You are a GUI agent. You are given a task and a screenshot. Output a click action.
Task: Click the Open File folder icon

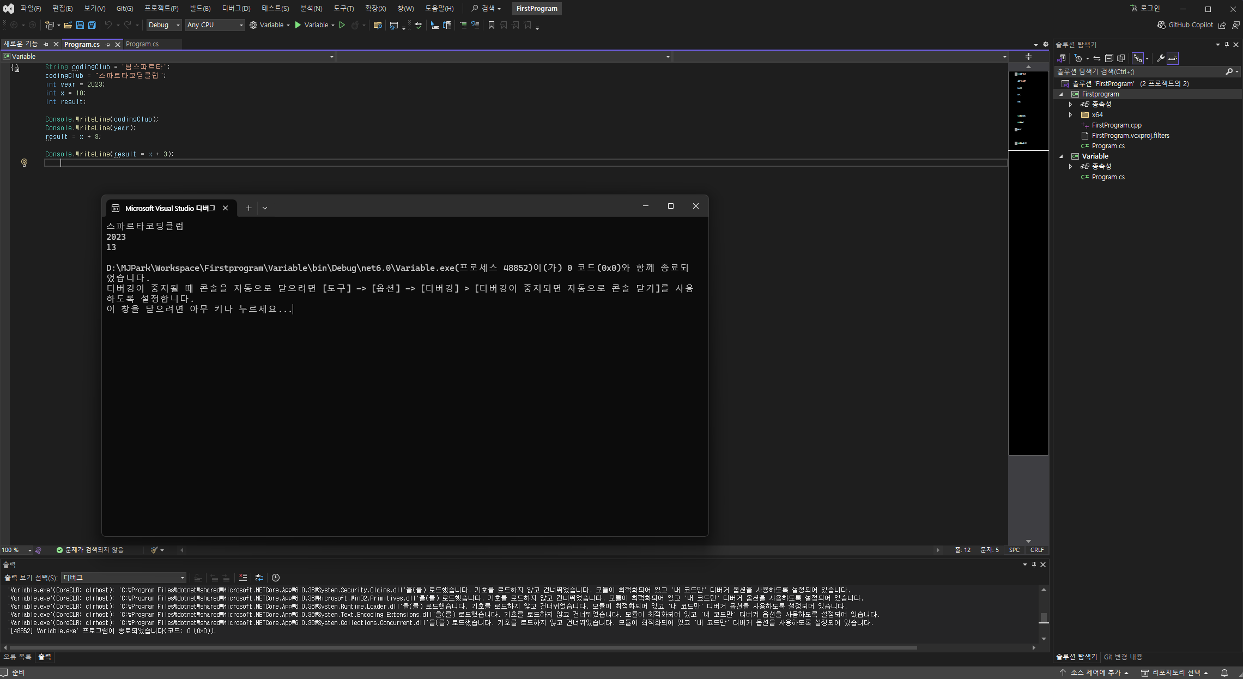[68, 25]
